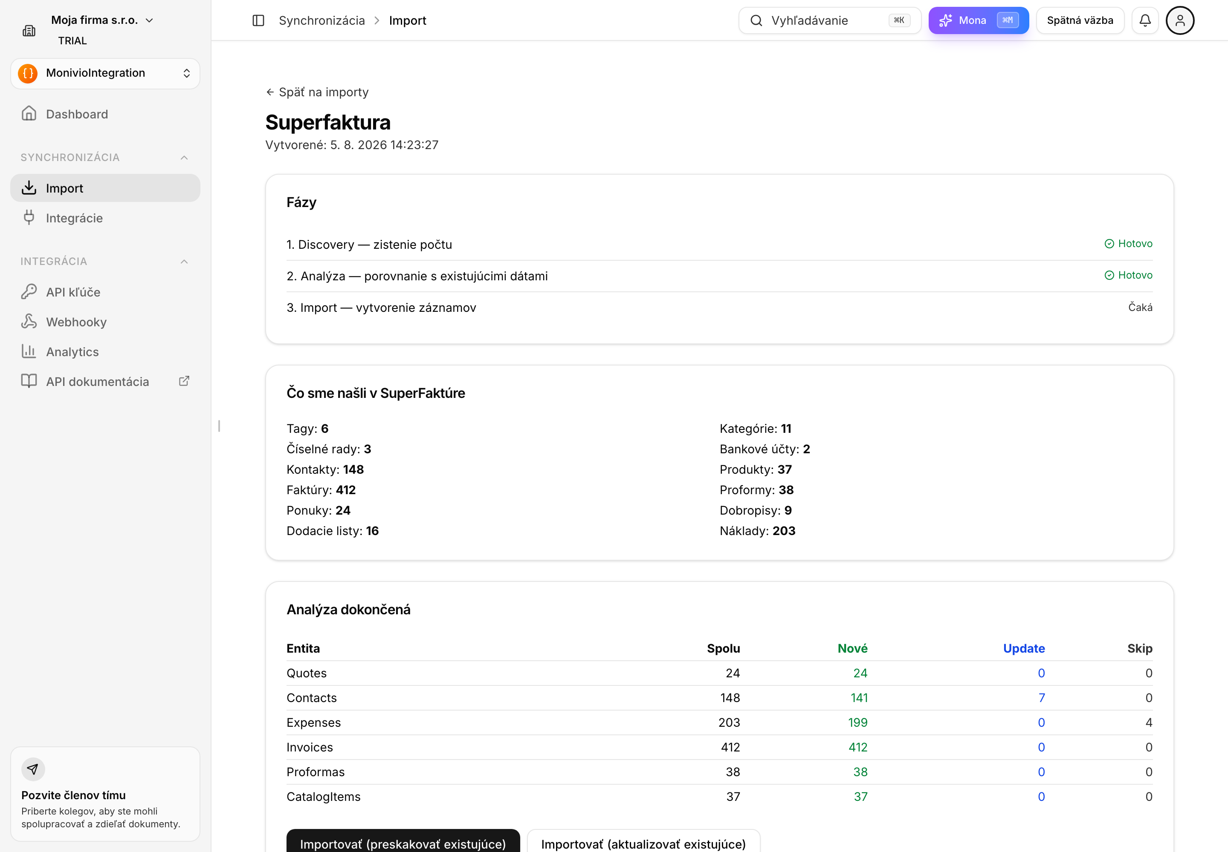The width and height of the screenshot is (1228, 852).
Task: Click the Spolu column header
Action: pos(724,649)
